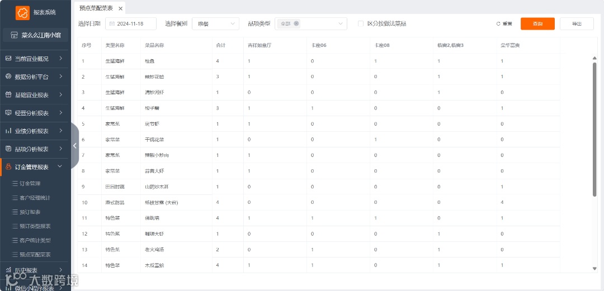Click the table scrollbar up arrow
This screenshot has height=291, width=604.
pos(594,58)
